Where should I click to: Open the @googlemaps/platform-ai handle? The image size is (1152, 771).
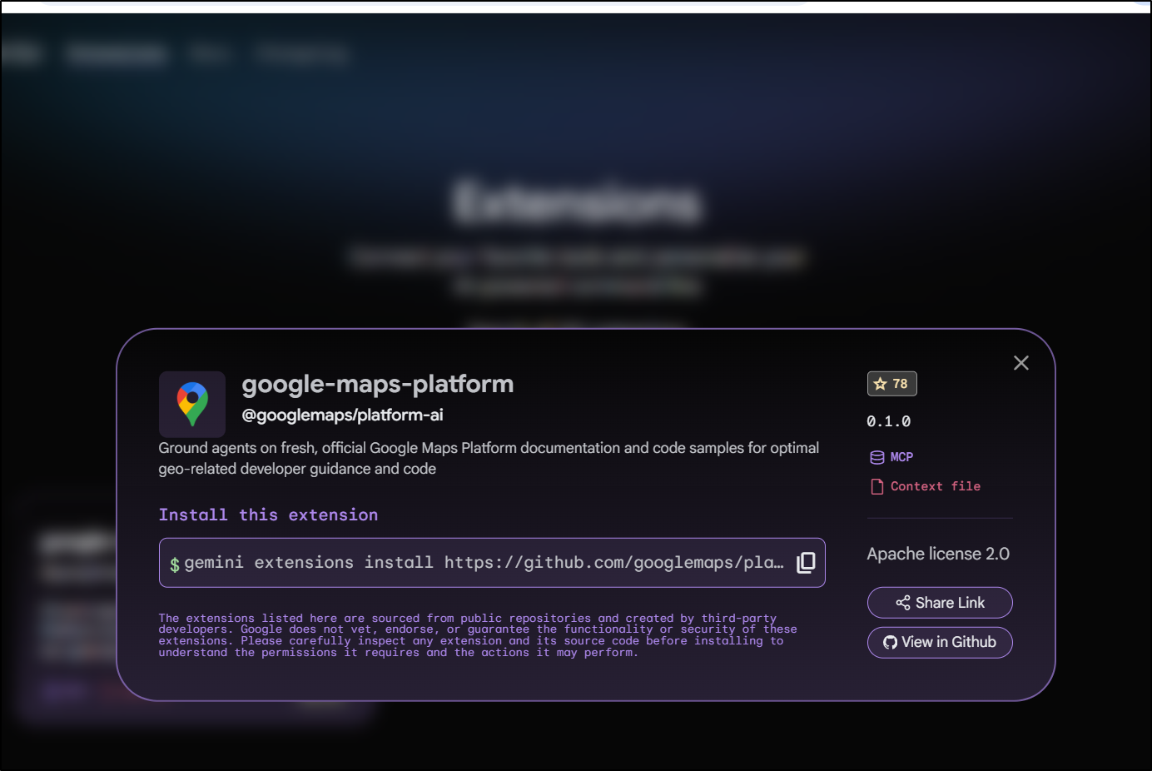point(342,415)
